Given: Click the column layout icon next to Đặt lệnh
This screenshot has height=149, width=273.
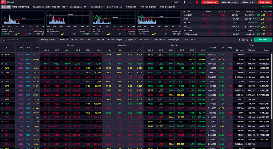Looking at the screenshot, I should tap(252, 40).
